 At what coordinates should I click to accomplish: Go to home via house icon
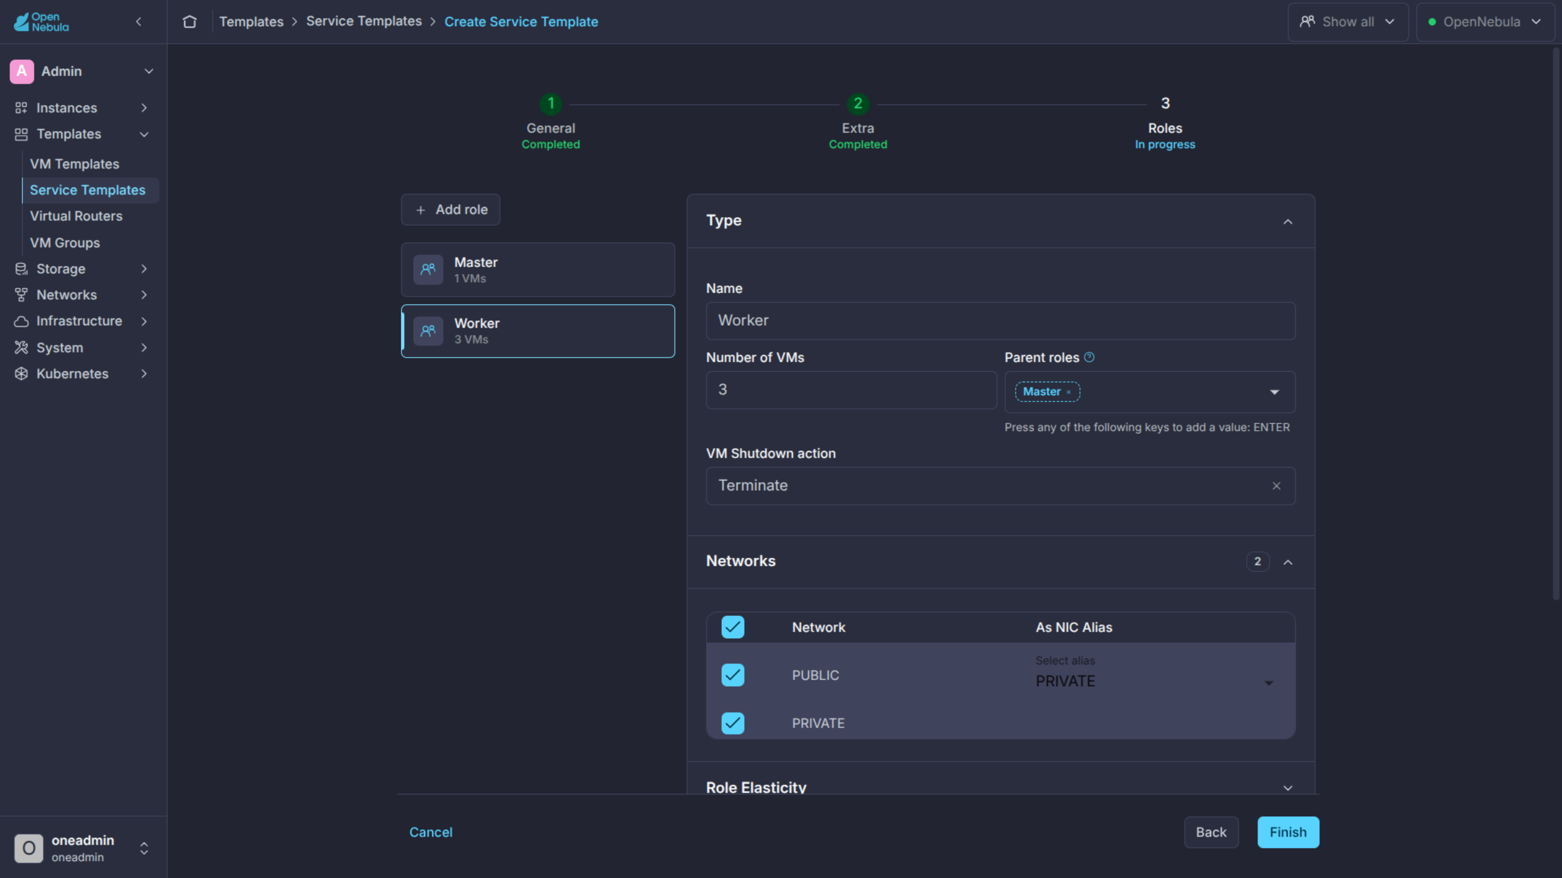(x=190, y=22)
